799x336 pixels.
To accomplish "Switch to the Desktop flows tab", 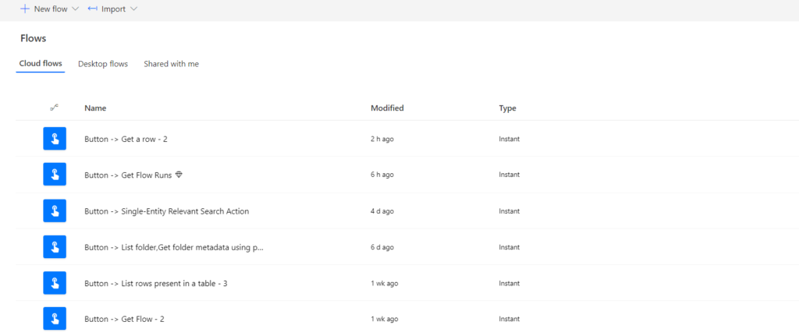I will point(103,64).
